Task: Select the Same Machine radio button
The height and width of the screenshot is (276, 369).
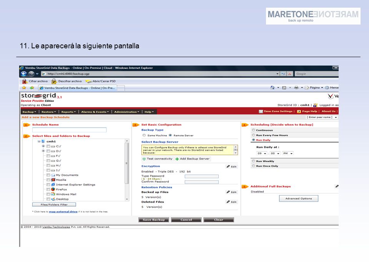Action: point(144,135)
